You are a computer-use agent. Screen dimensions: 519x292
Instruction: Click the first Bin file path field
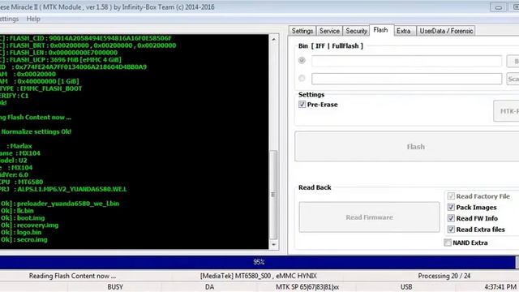tap(406, 61)
